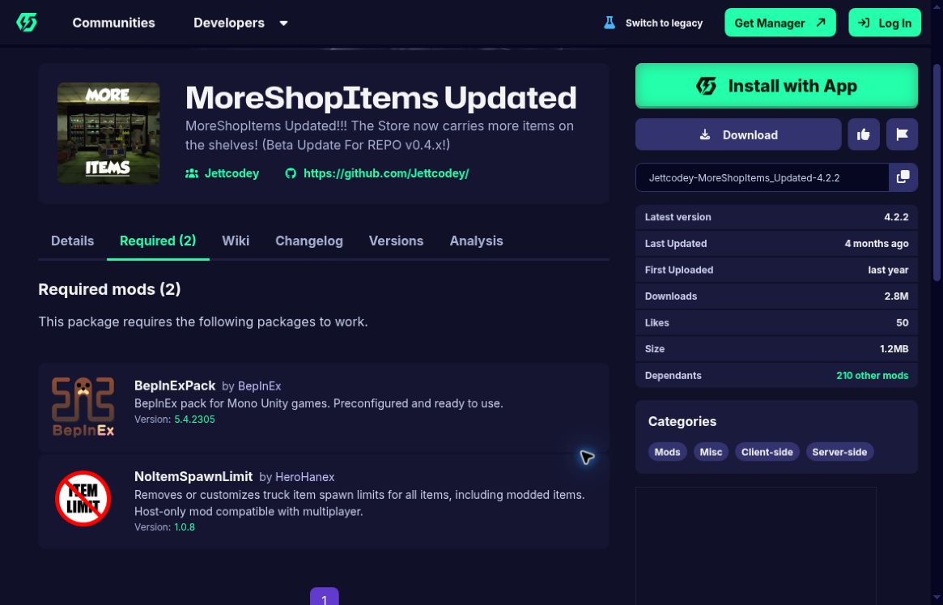Image resolution: width=943 pixels, height=605 pixels.
Task: Open the Wiki tab
Action: pos(236,241)
